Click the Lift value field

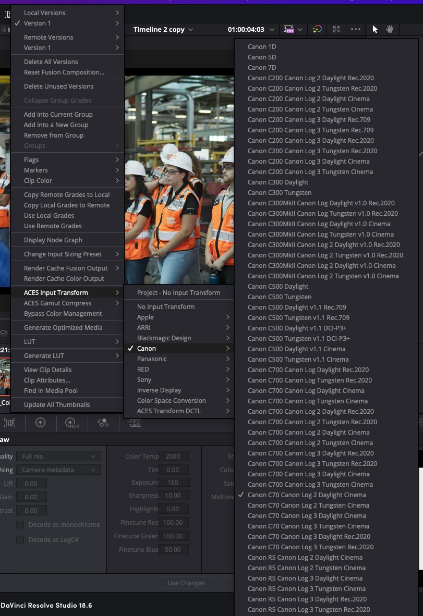coord(31,483)
